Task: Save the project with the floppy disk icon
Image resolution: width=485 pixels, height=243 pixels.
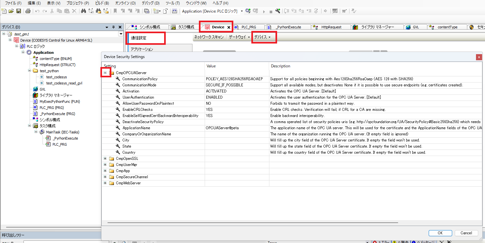Action: click(19, 11)
